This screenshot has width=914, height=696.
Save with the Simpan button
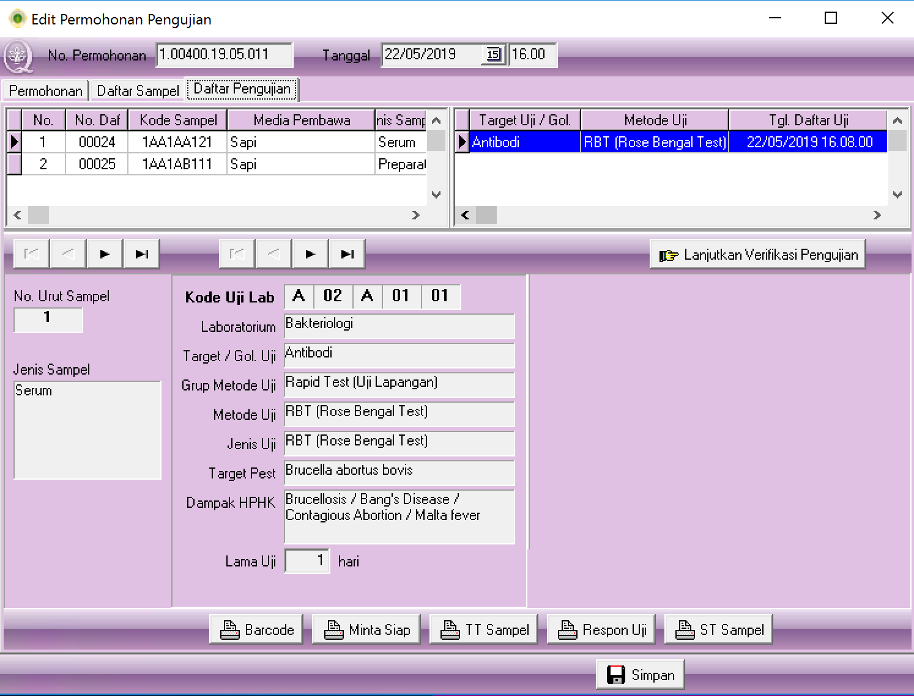pos(640,675)
